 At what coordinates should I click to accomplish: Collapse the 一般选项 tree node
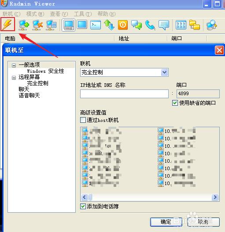click(x=14, y=65)
